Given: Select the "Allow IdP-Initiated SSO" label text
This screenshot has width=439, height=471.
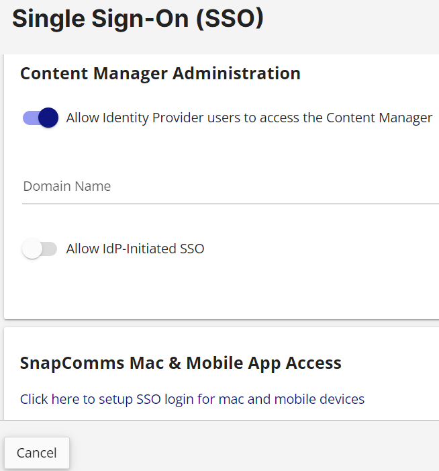Looking at the screenshot, I should (x=135, y=249).
